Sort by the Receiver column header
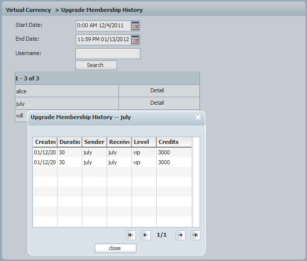The height and width of the screenshot is (261, 307). [119, 142]
